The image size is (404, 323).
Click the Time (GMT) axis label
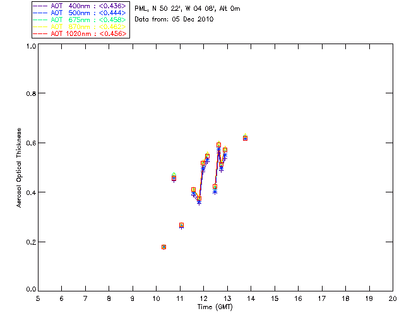tap(215, 307)
